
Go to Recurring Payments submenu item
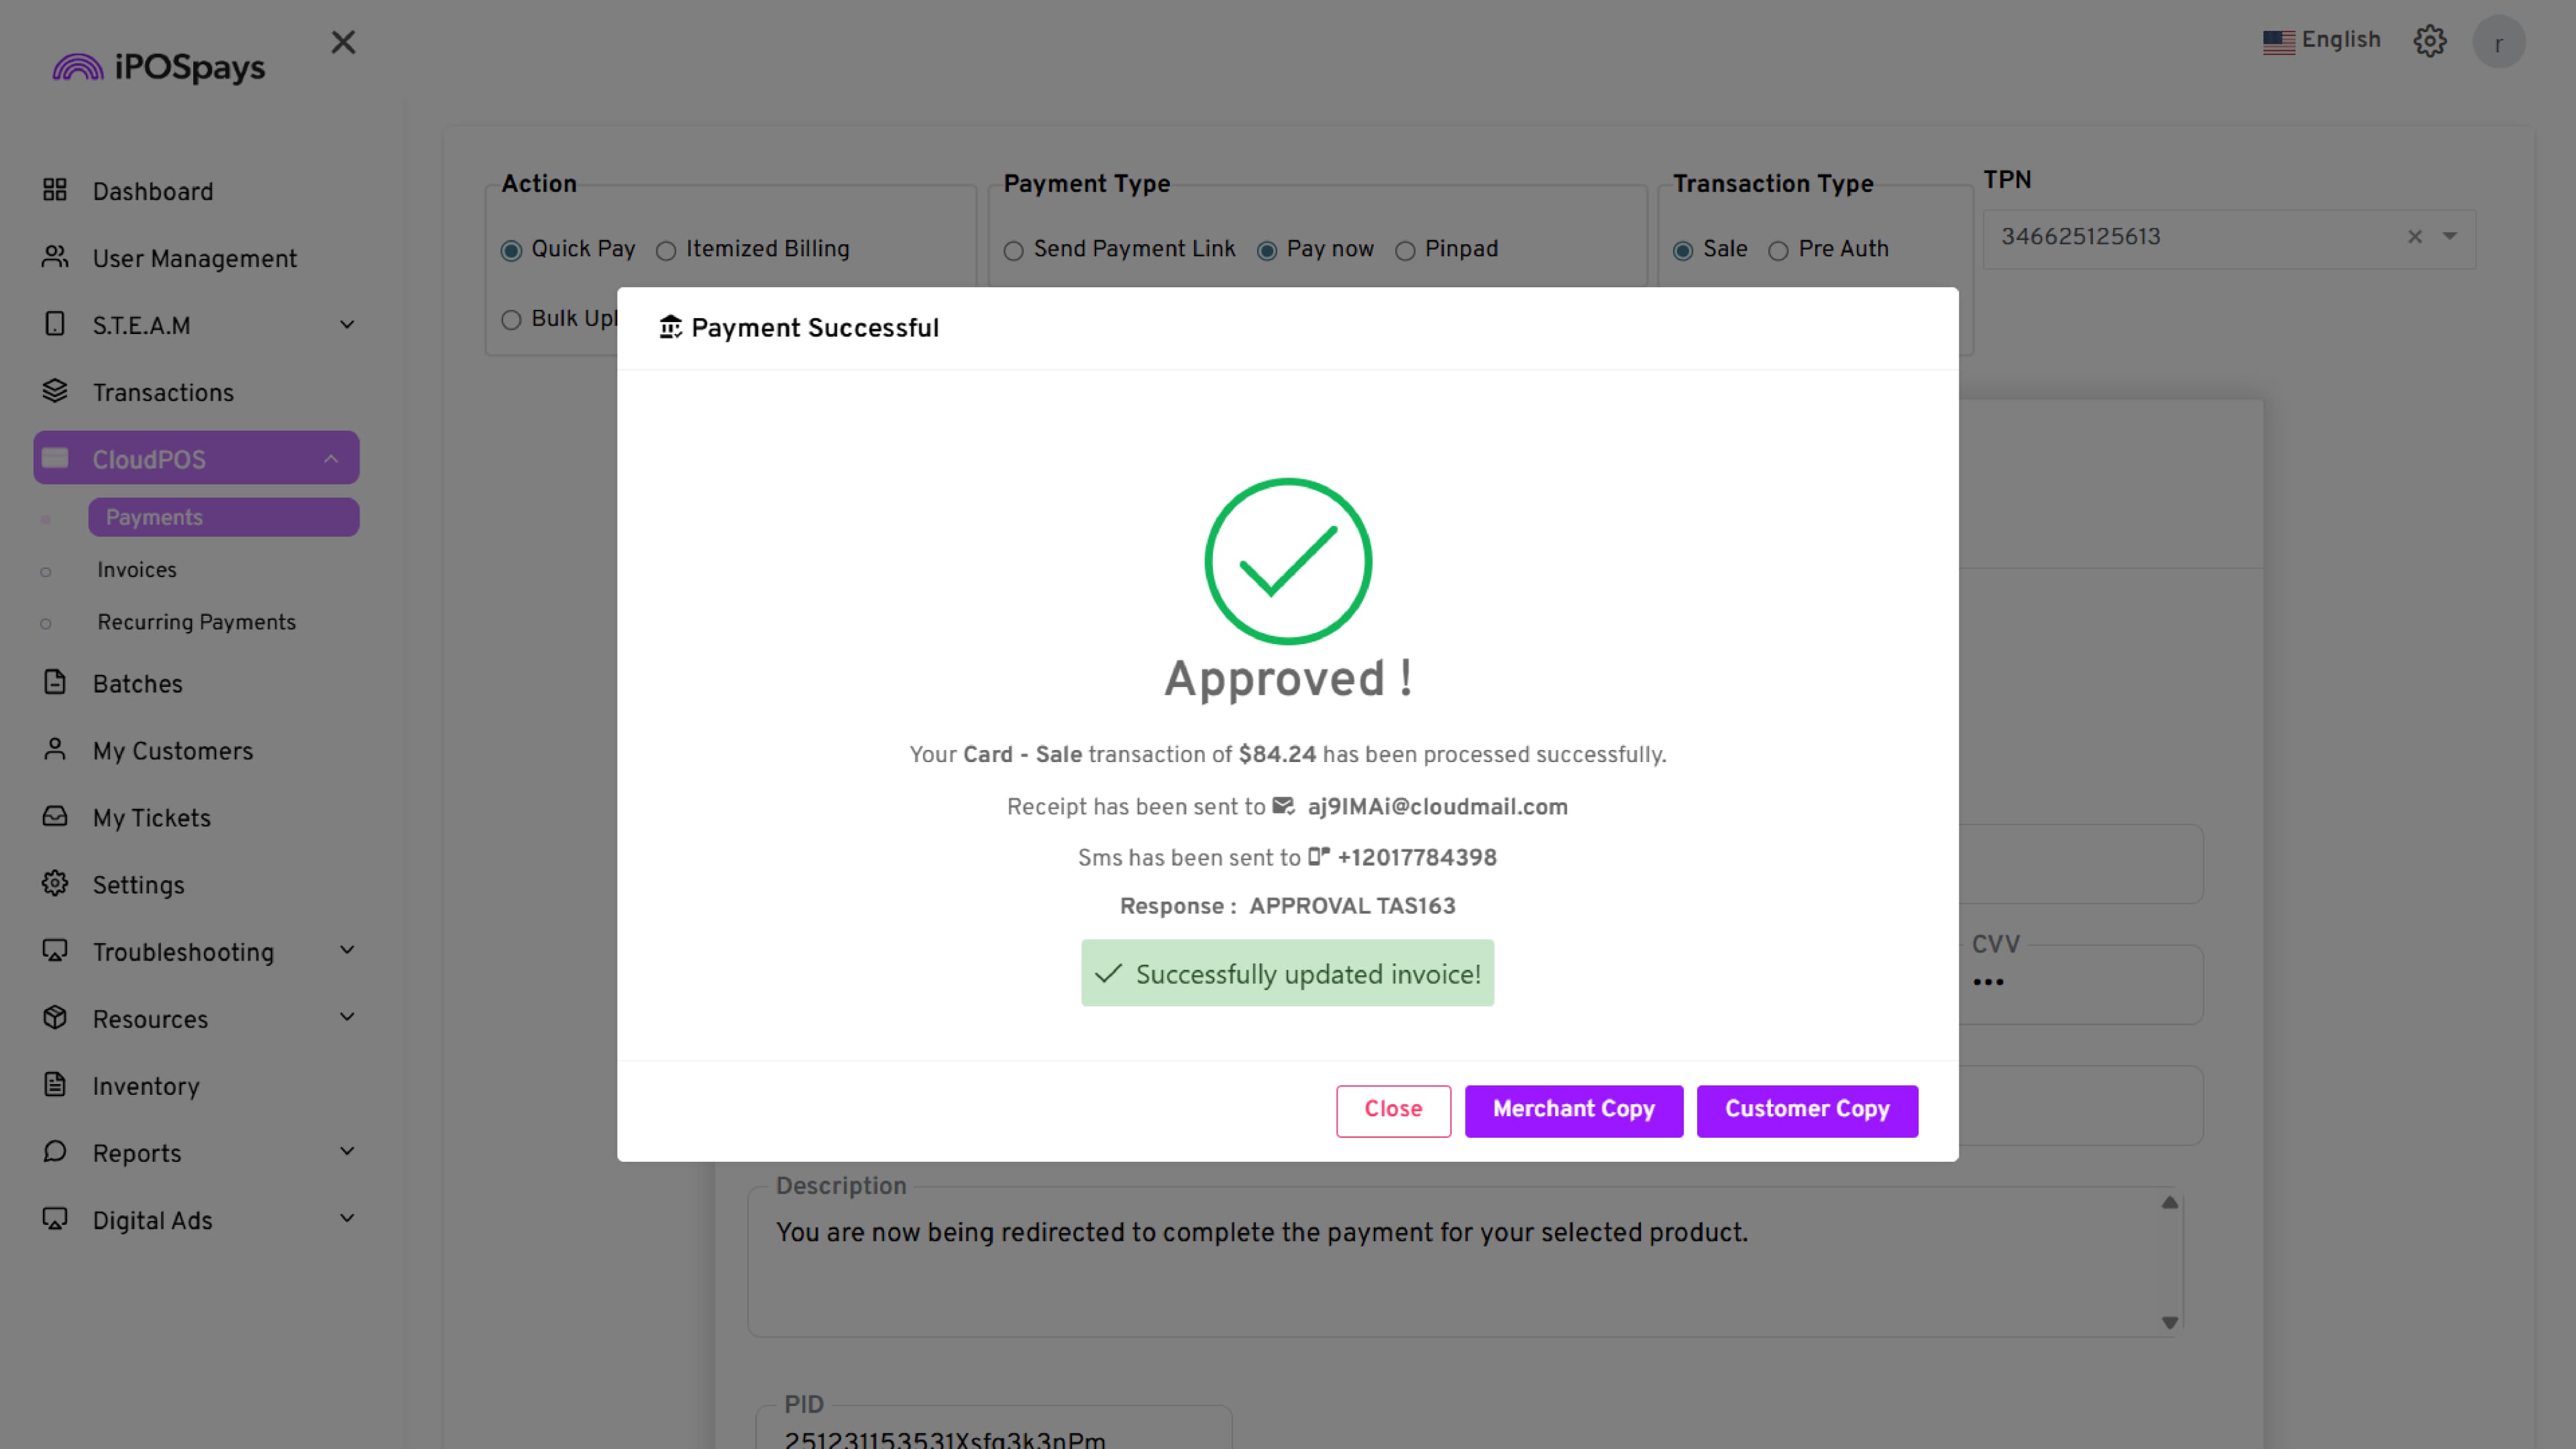click(x=196, y=622)
